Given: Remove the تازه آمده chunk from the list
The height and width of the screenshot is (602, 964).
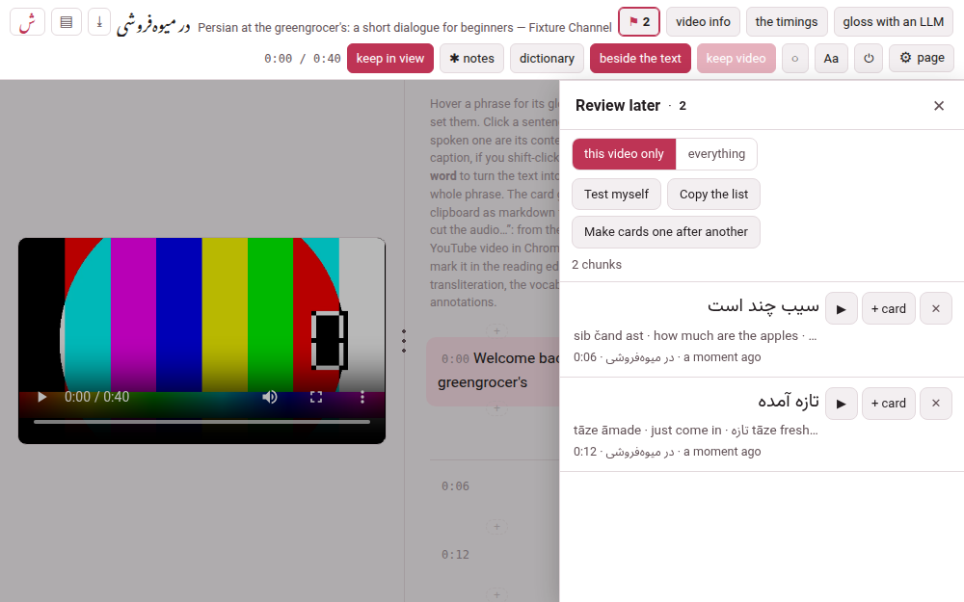Looking at the screenshot, I should coord(936,403).
